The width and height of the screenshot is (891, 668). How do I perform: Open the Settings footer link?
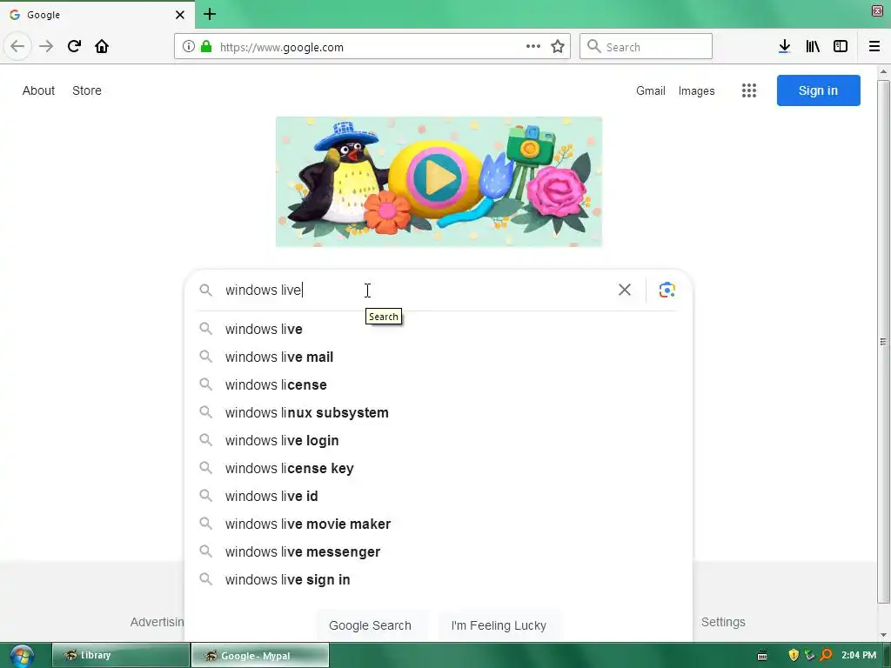[723, 622]
